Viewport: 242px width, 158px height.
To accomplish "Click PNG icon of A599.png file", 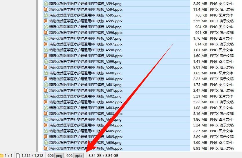I will 46,62.
